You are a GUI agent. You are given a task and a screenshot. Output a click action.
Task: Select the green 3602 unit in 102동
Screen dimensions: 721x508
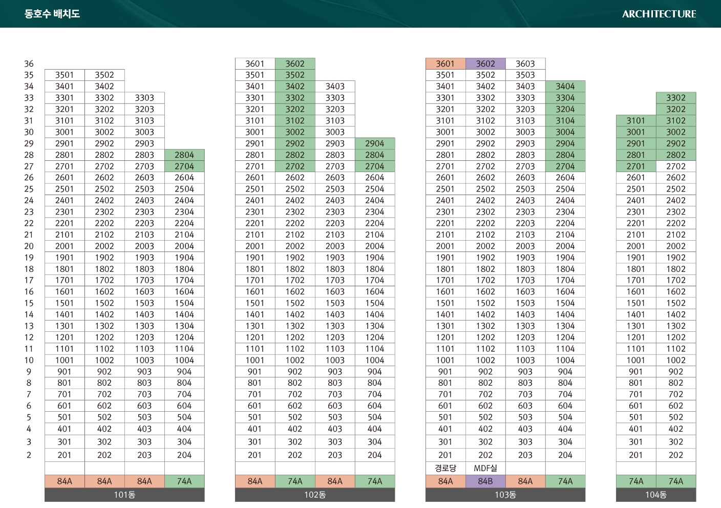295,63
